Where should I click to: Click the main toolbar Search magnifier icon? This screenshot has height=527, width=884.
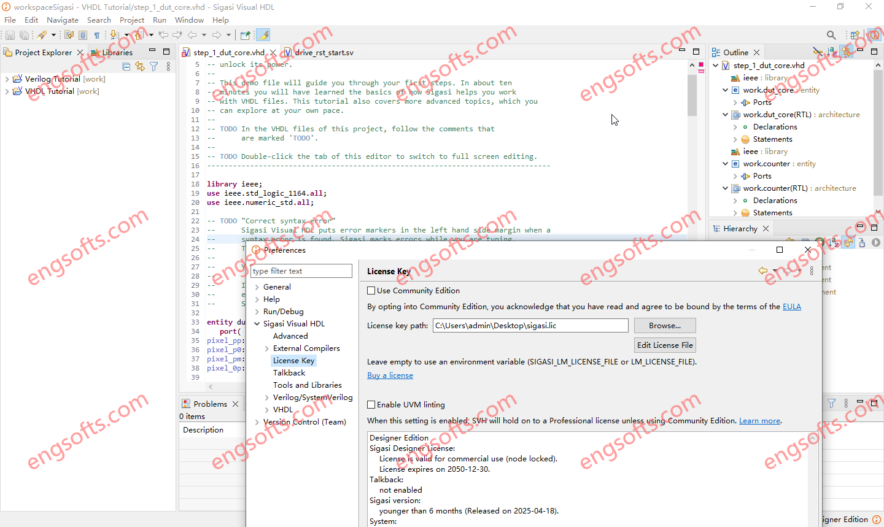click(831, 35)
